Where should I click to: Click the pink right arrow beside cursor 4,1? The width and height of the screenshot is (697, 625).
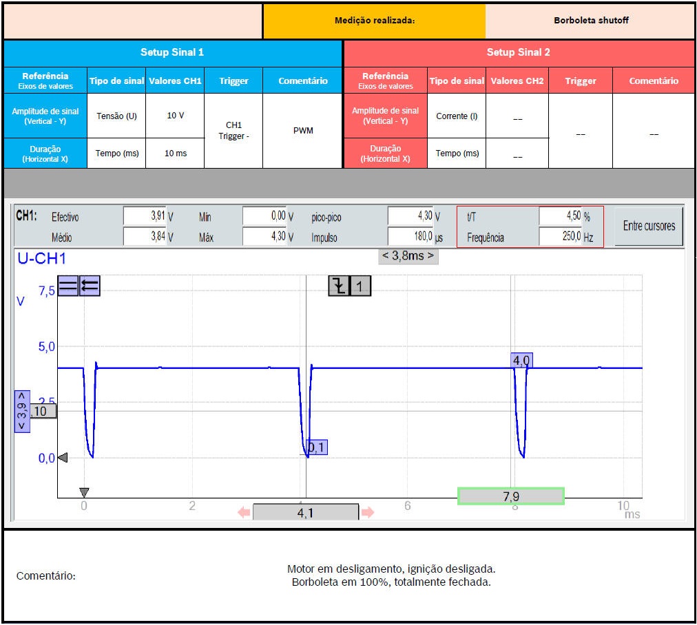[368, 512]
